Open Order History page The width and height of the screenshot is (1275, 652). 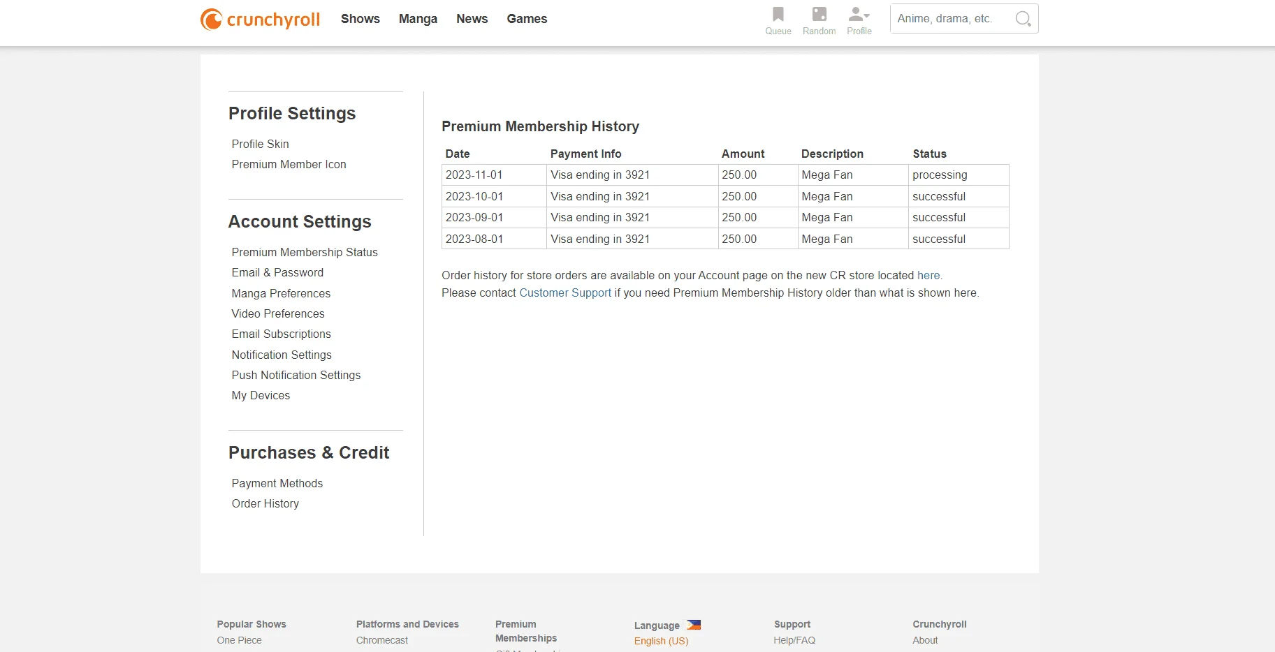pyautogui.click(x=265, y=503)
